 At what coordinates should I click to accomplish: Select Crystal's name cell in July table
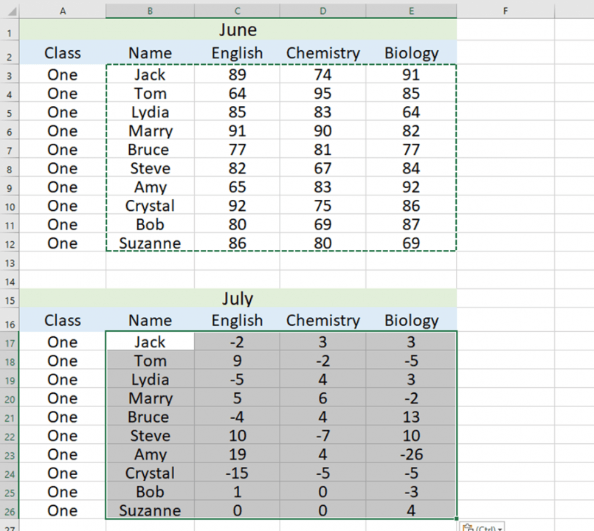150,473
